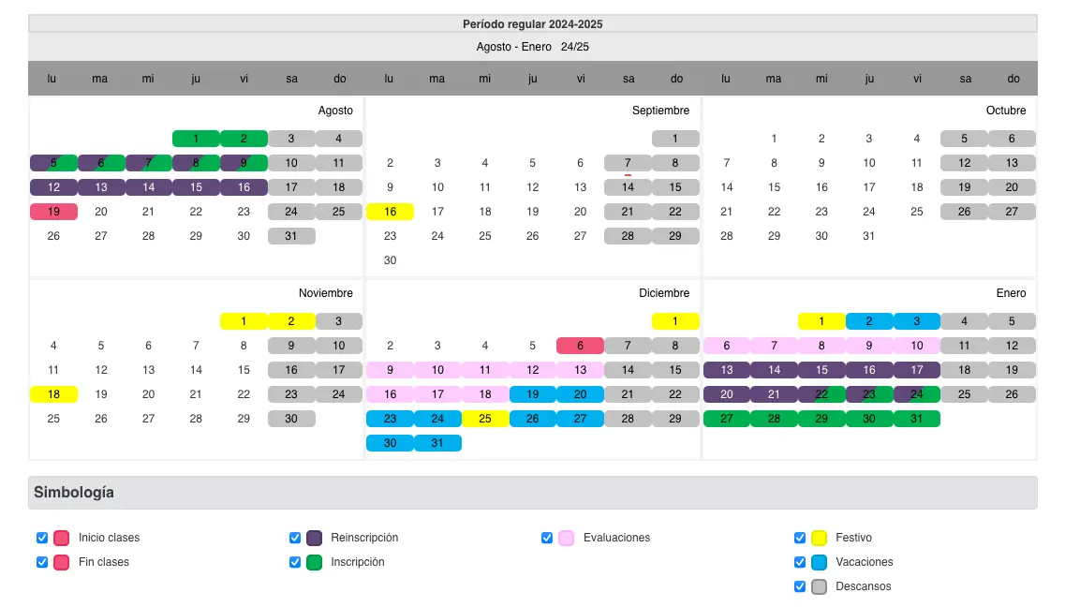Click the Simbología section header
The height and width of the screenshot is (607, 1065).
coord(532,493)
